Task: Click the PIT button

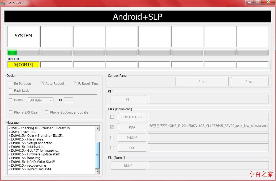Action: click(x=128, y=99)
